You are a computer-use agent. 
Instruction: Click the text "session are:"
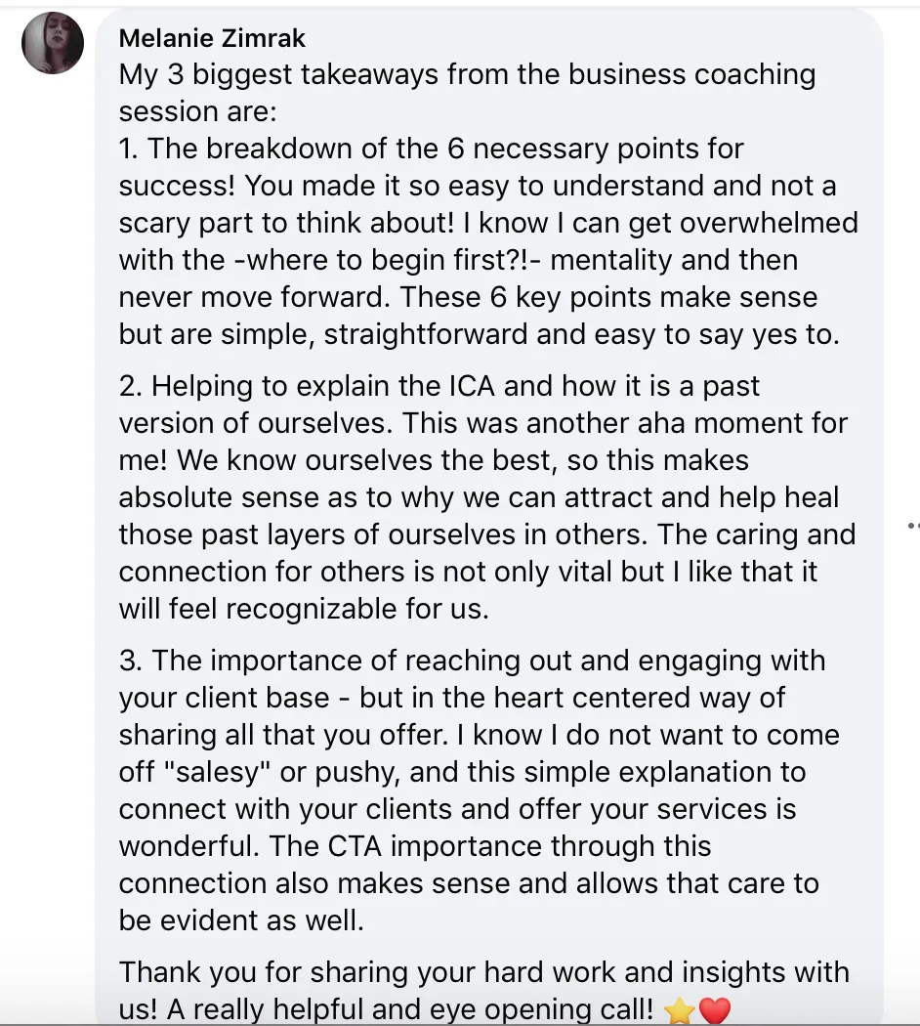point(198,112)
